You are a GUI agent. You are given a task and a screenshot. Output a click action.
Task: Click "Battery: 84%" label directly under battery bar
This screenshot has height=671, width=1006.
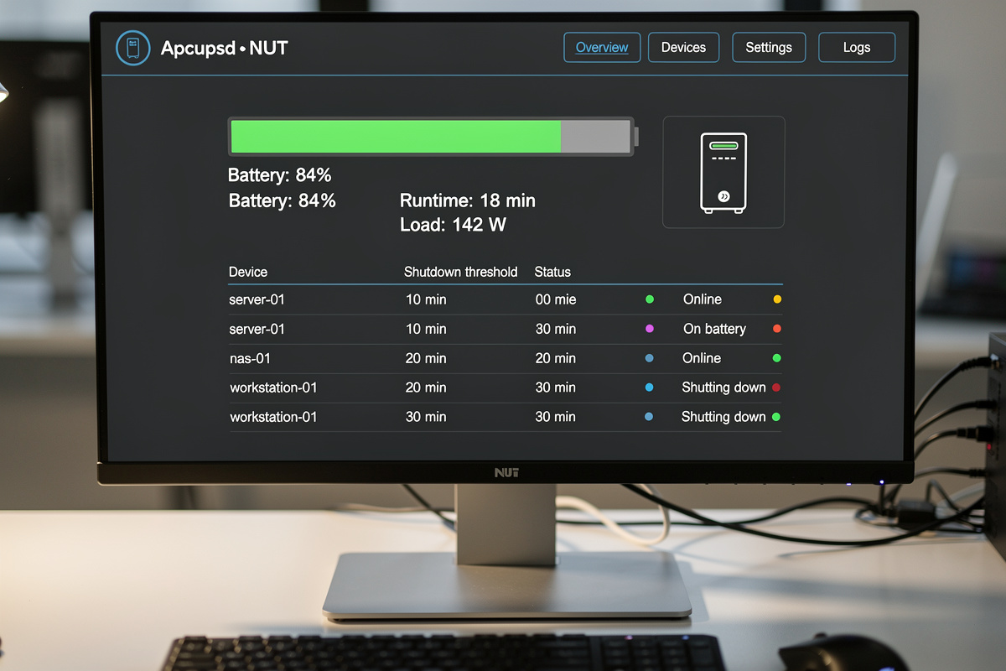pyautogui.click(x=280, y=175)
